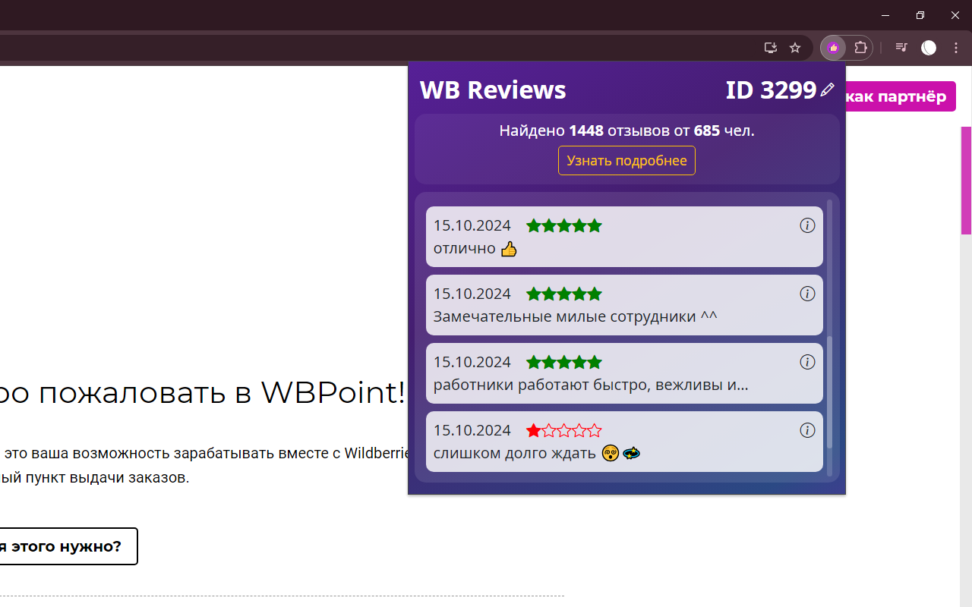The image size is (972, 607).
Task: Click the WB Reviews extension icon in toolbar
Action: tap(834, 48)
